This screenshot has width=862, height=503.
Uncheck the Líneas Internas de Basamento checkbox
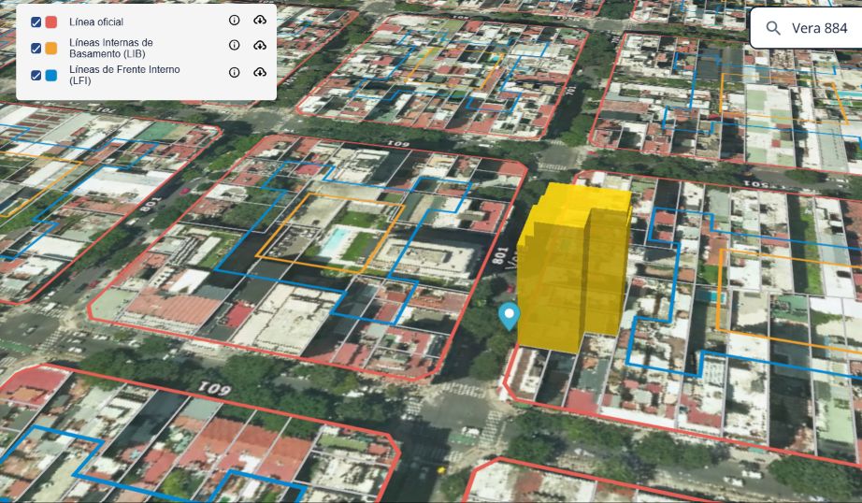pyautogui.click(x=36, y=49)
